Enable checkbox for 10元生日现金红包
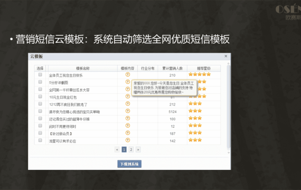This screenshot has height=190, width=301. point(40,97)
